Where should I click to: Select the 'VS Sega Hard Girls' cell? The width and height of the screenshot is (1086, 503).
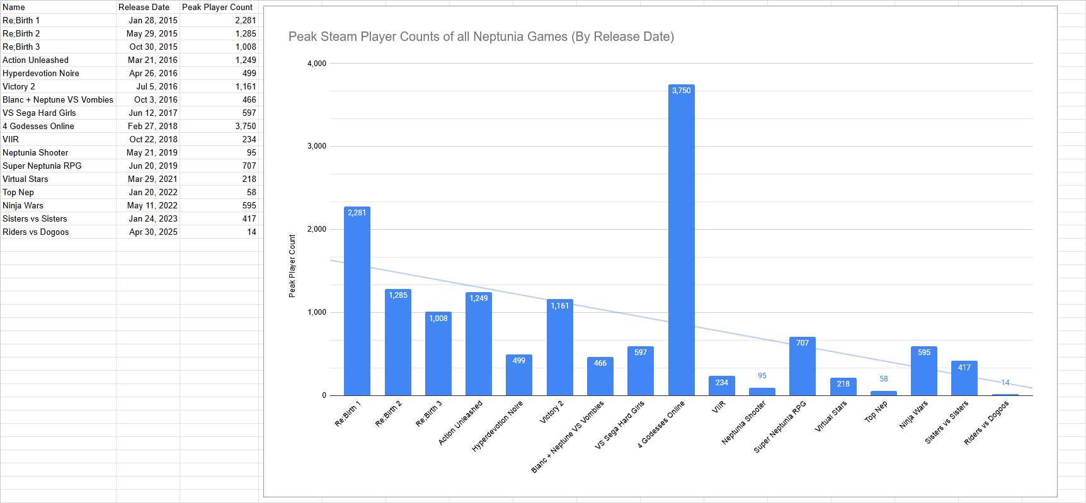[58, 113]
